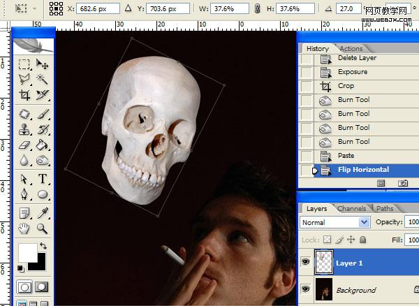Screen dimensions: 419x306
Task: Choose the Polygonal Lasso tool
Action: (x=24, y=80)
